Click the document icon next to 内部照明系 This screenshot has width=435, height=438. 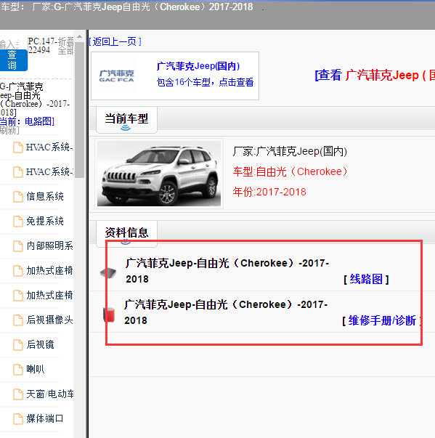[x=18, y=246]
